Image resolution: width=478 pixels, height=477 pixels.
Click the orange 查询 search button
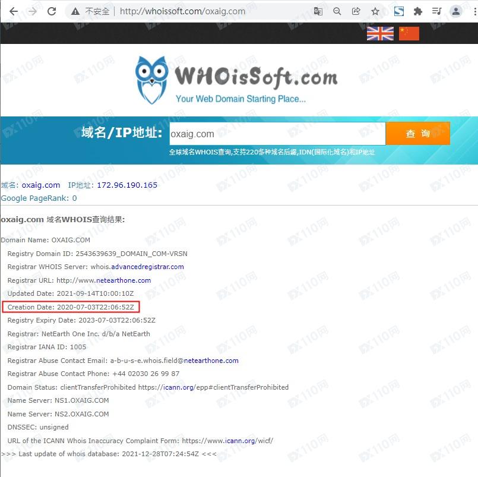[x=417, y=134]
